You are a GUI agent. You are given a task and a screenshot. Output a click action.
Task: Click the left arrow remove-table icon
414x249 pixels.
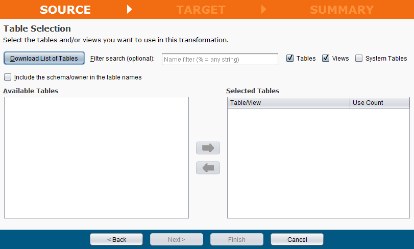point(208,168)
